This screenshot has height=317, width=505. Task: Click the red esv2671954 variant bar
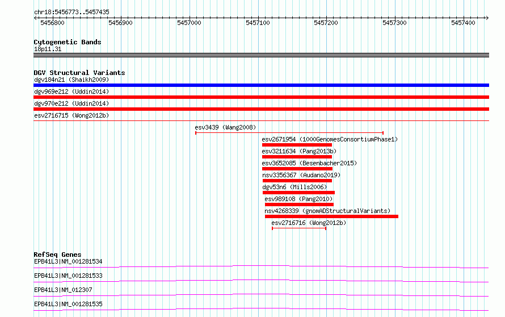tap(297, 145)
